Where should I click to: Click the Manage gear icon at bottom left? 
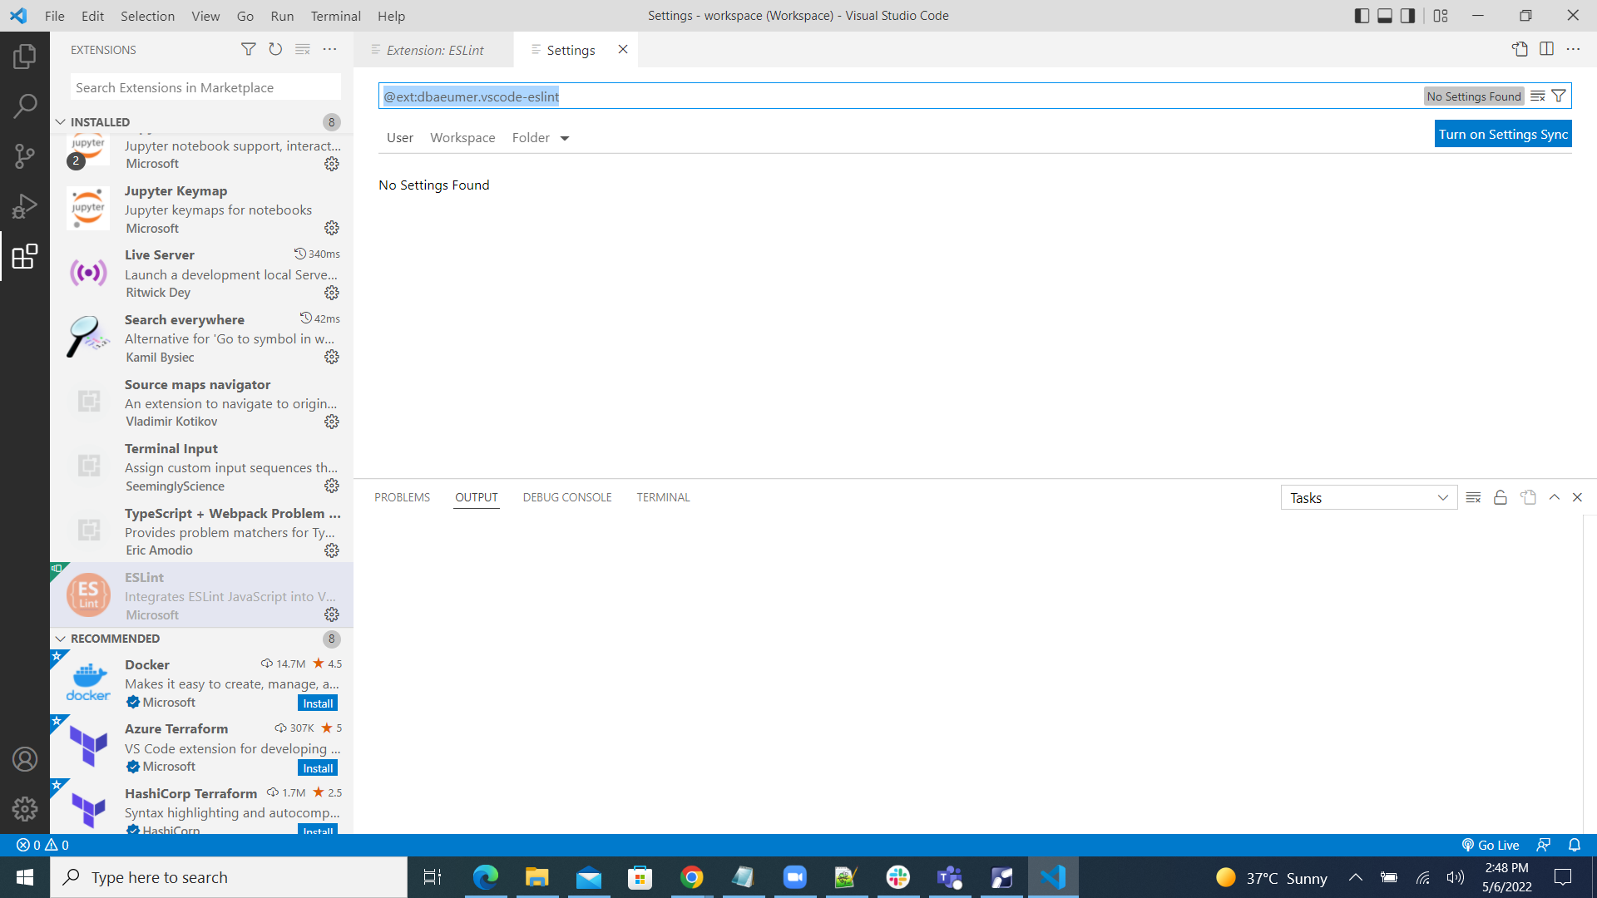[x=24, y=808]
